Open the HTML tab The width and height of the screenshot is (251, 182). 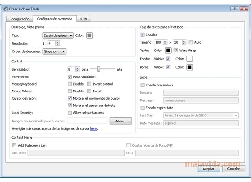tap(84, 19)
